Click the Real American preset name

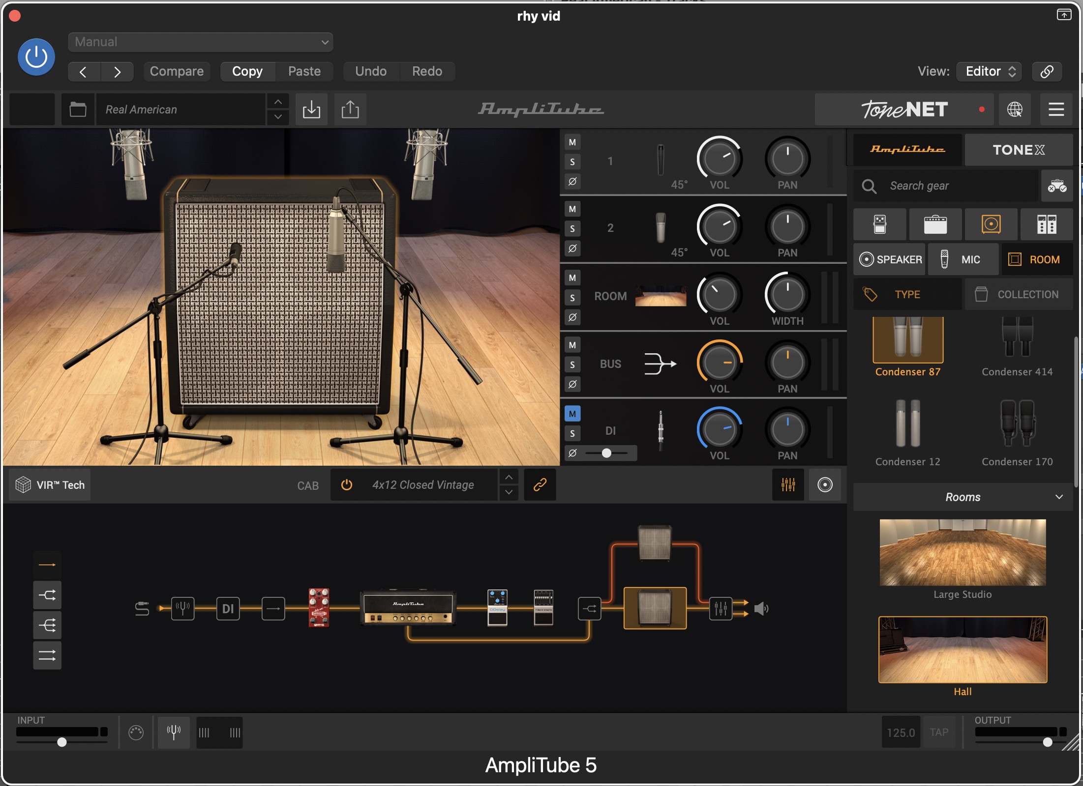click(180, 109)
